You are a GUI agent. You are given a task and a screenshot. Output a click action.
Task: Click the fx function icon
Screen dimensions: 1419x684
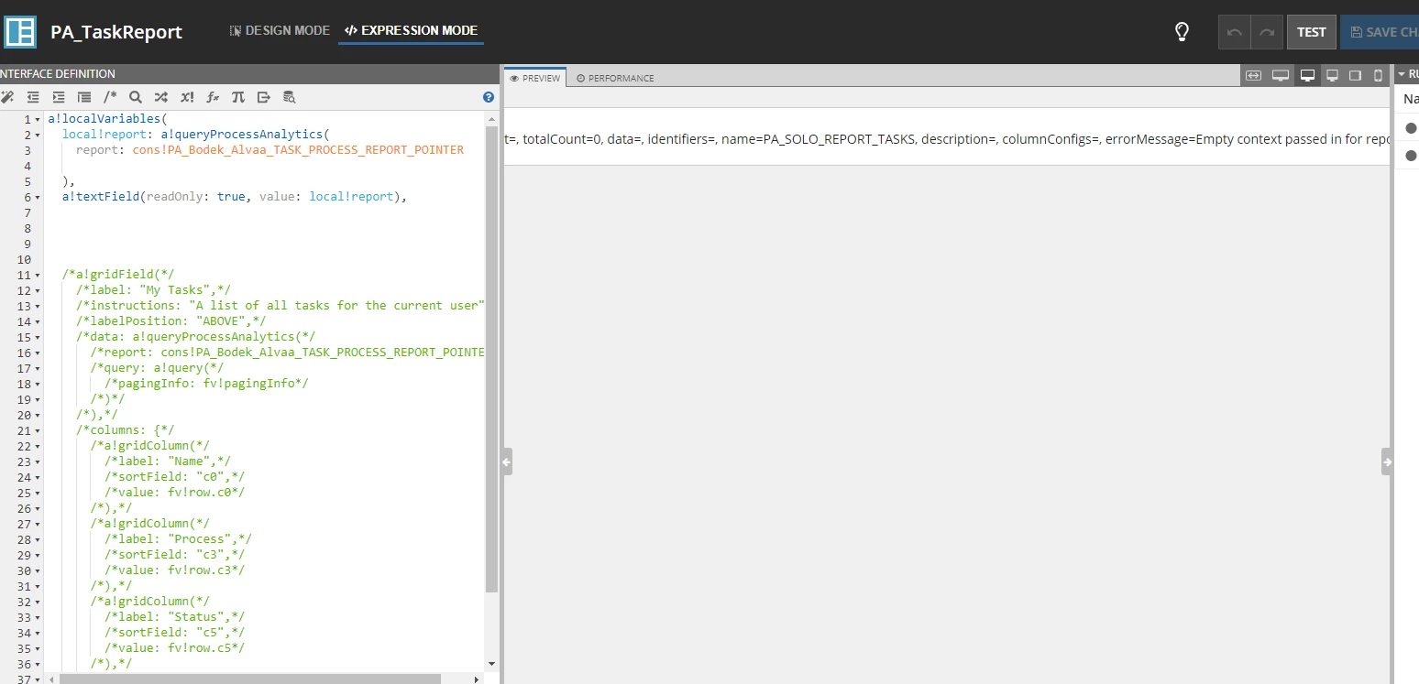click(x=213, y=97)
